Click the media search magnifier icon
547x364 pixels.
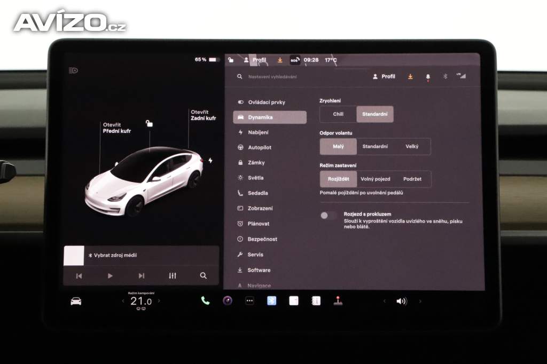point(203,275)
